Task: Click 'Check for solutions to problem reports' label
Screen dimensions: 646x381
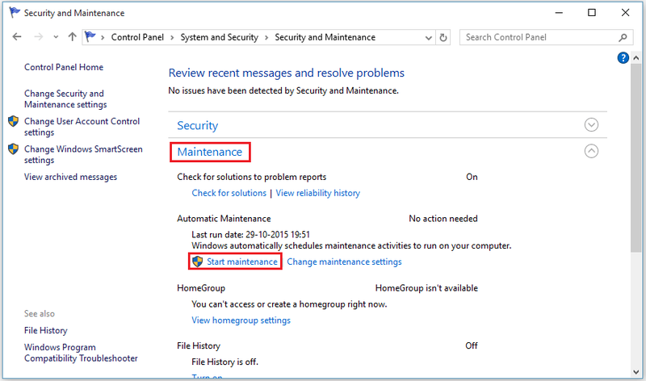Action: click(251, 177)
